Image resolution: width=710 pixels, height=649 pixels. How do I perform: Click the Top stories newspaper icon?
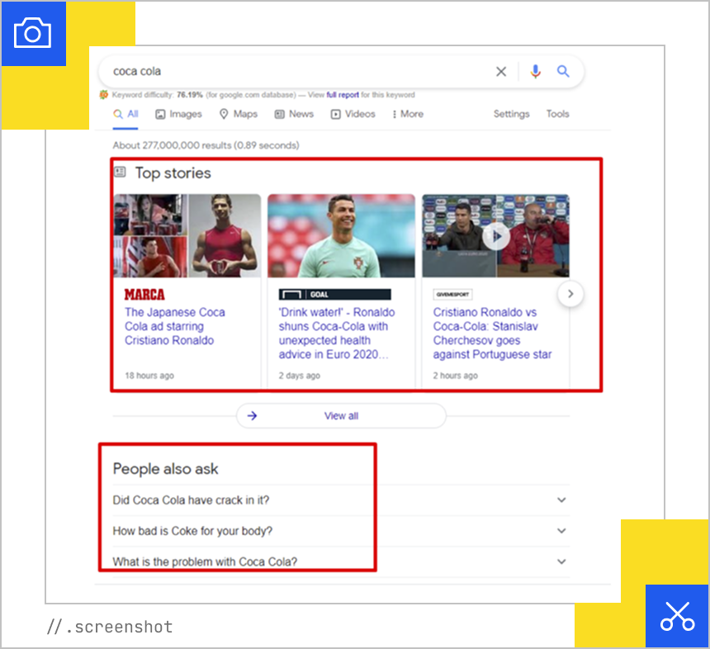(121, 173)
